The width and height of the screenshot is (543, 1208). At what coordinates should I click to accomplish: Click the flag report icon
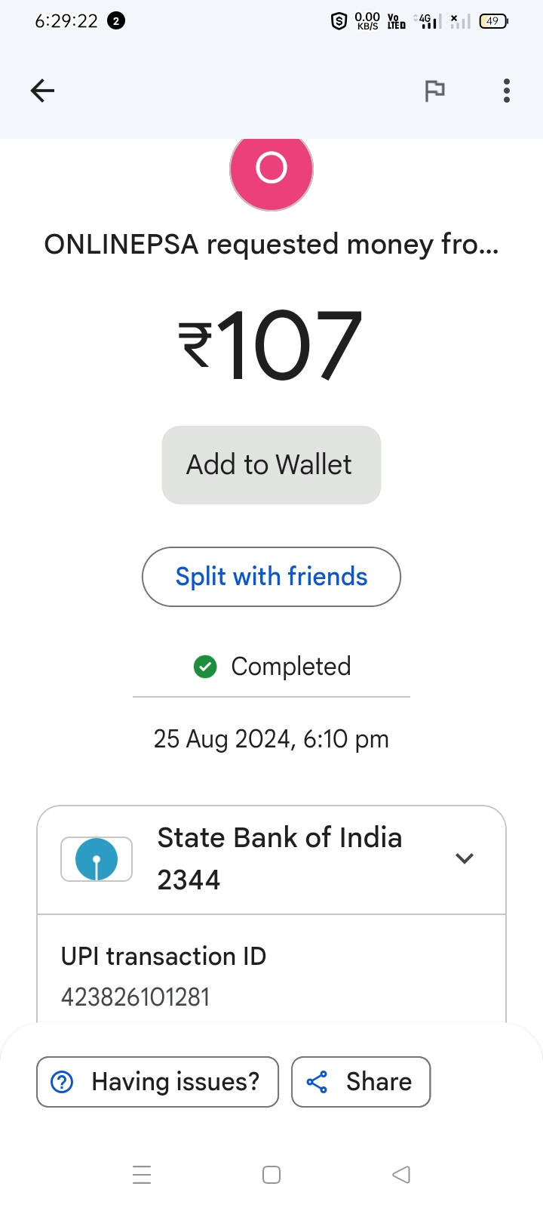434,91
